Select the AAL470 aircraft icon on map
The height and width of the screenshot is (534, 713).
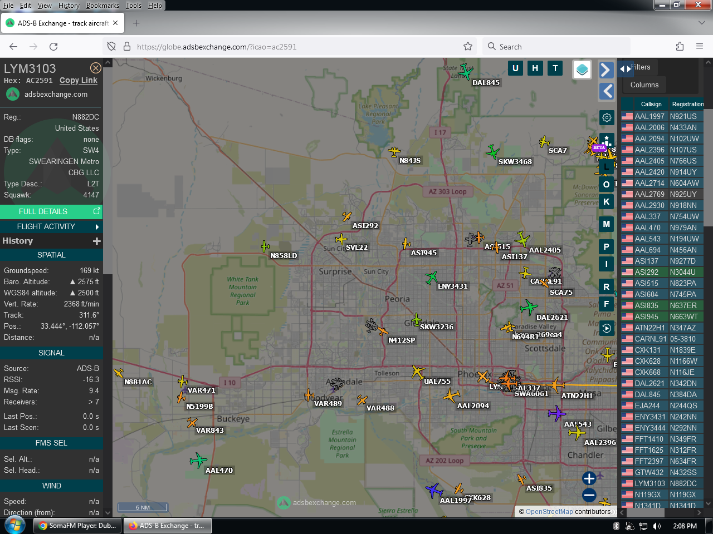tap(198, 460)
